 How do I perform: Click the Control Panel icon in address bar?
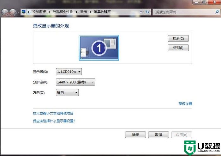click(x=24, y=12)
